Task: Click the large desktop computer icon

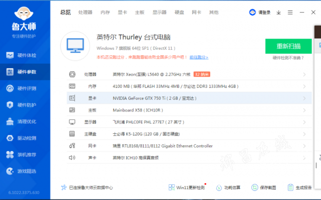Action: (x=75, y=46)
